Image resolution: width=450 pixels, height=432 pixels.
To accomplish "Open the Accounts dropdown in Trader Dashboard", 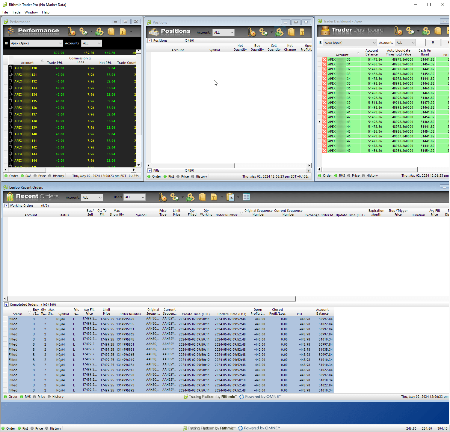I will (405, 43).
